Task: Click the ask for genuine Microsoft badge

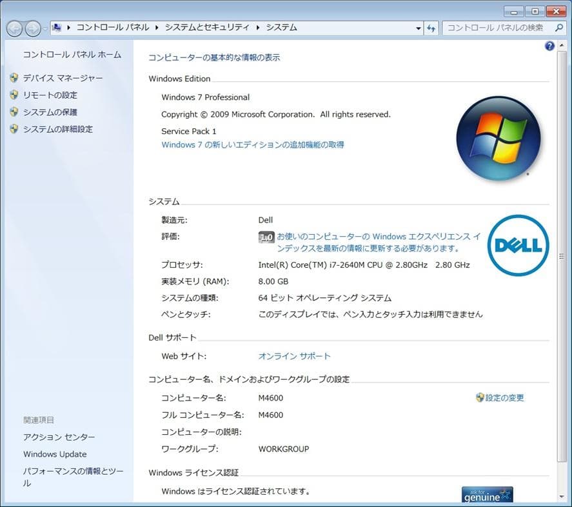Action: (487, 493)
